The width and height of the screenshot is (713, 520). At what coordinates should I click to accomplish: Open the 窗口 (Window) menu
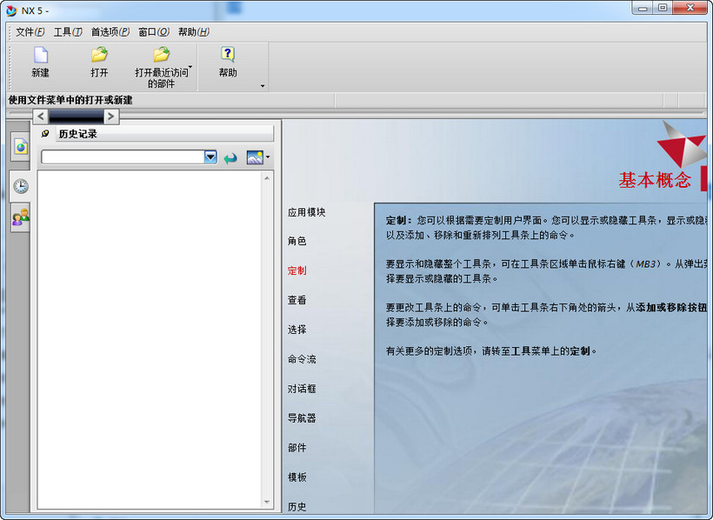(153, 32)
